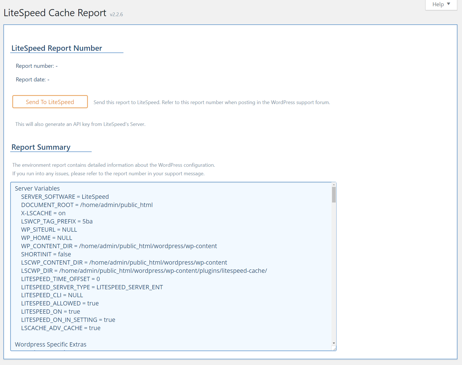Click the textarea resize handle corner

tap(334, 349)
